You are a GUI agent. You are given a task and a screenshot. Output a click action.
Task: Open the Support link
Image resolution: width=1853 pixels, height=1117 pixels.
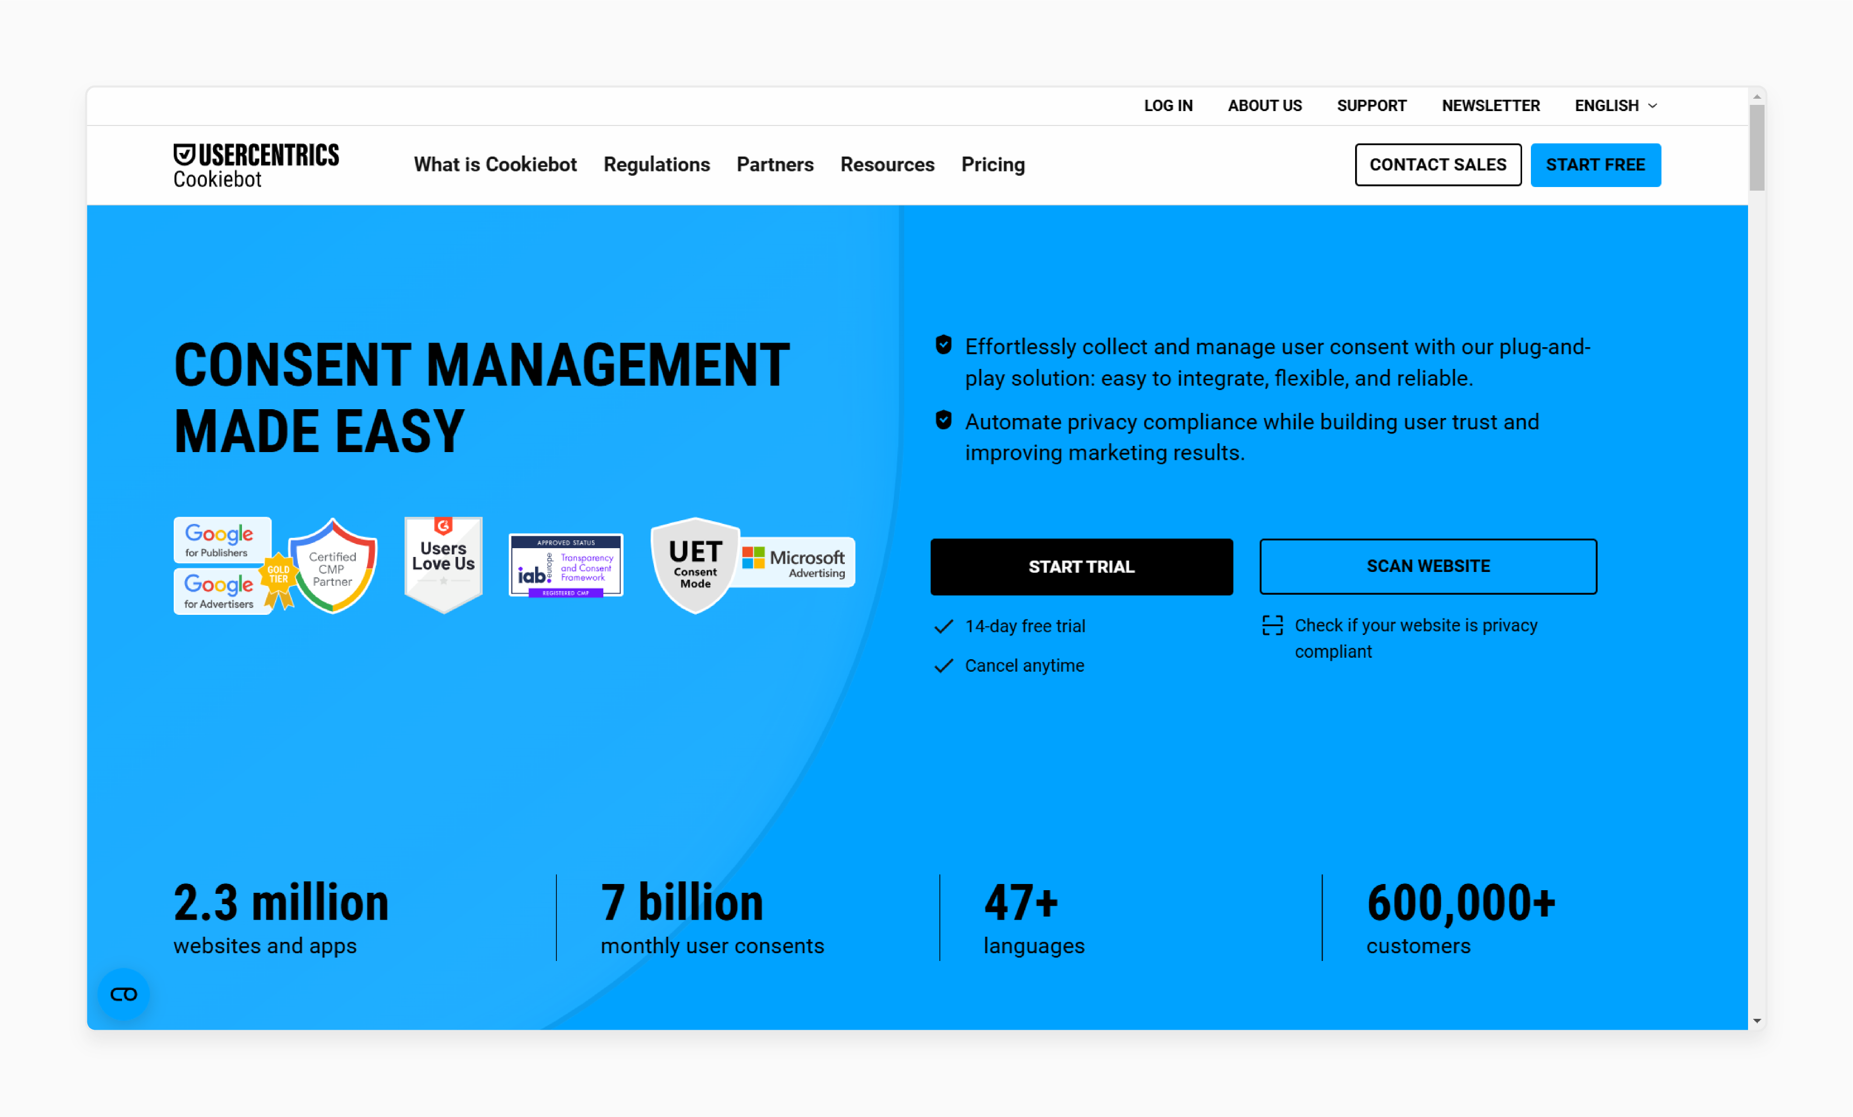[x=1371, y=106]
